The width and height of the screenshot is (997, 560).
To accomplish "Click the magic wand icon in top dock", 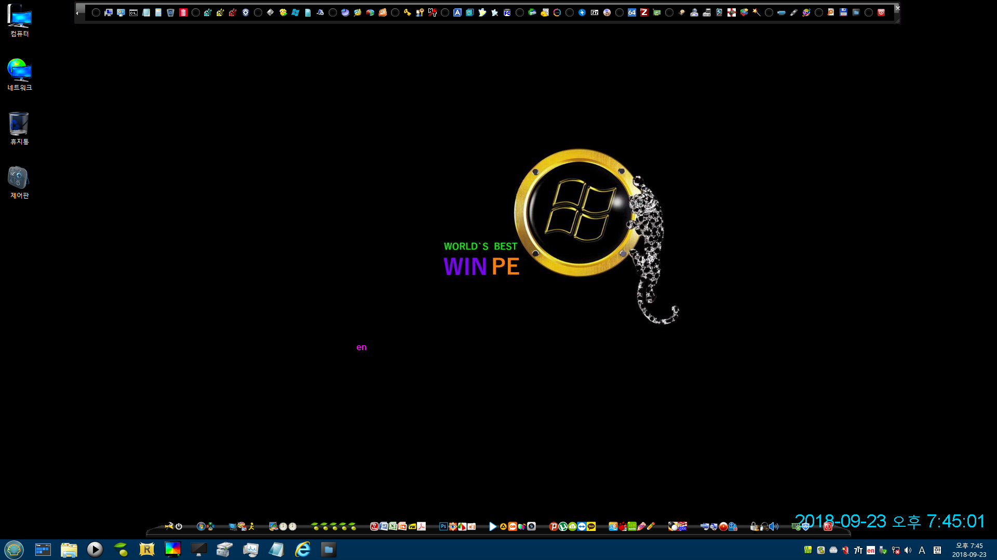I will (757, 12).
